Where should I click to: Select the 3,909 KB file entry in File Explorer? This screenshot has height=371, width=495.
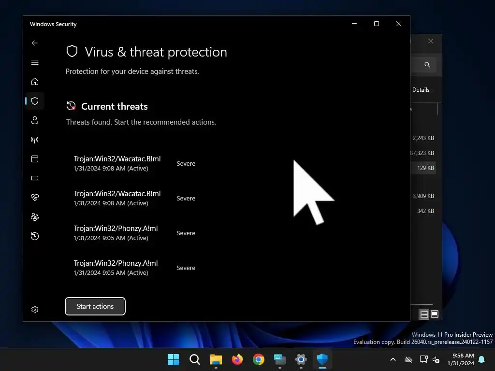[423, 196]
